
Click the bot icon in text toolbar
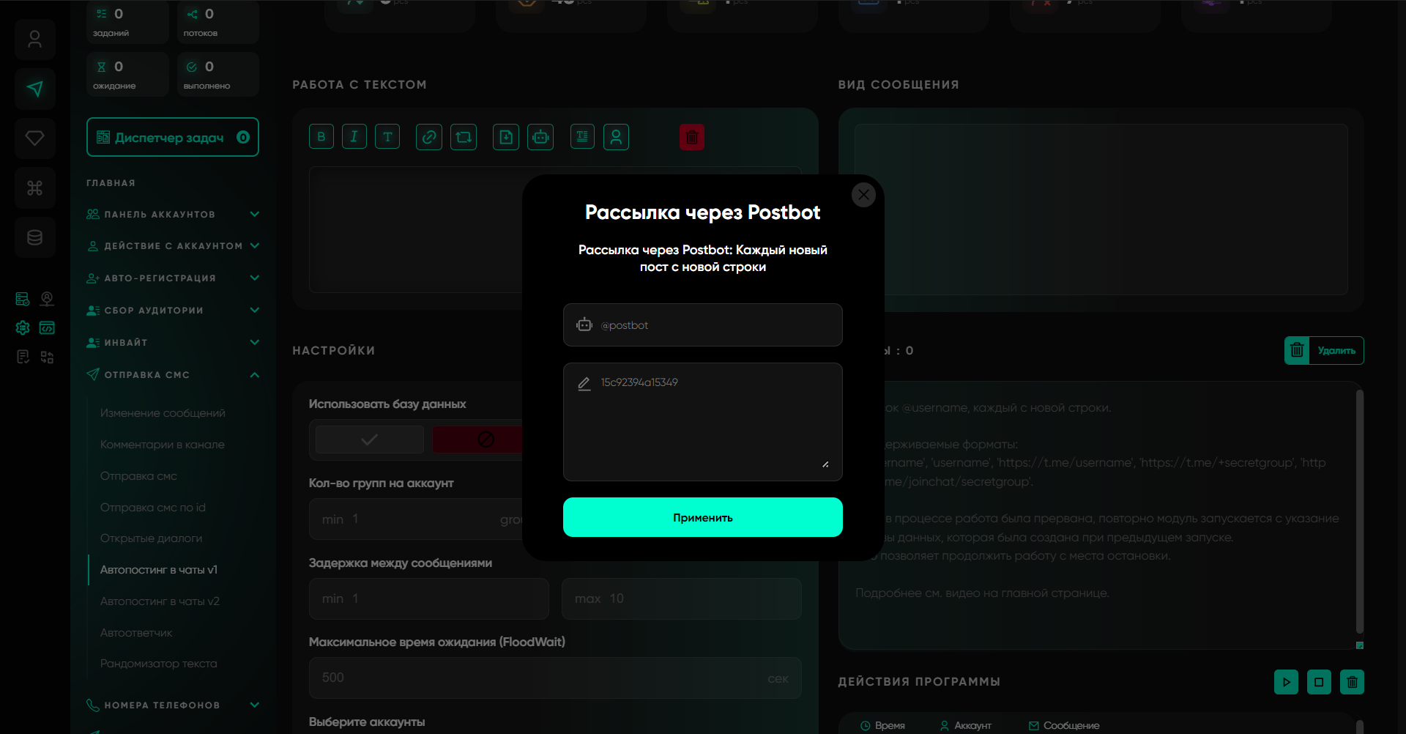(x=540, y=137)
